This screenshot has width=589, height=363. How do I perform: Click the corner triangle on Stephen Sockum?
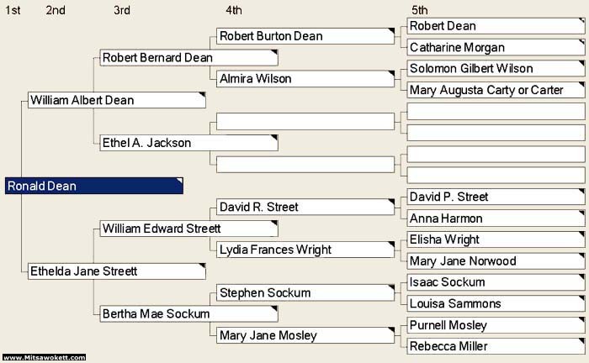click(x=391, y=287)
